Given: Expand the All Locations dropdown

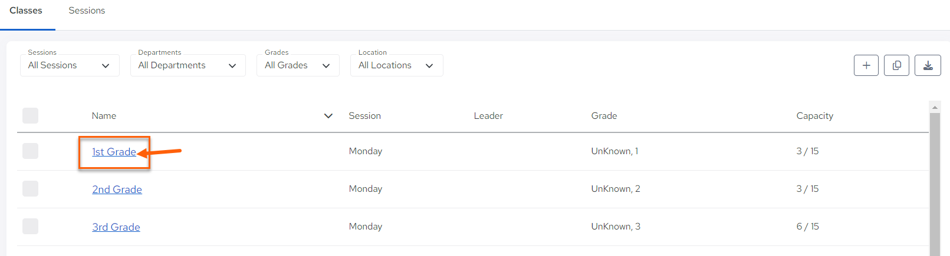Looking at the screenshot, I should [396, 65].
